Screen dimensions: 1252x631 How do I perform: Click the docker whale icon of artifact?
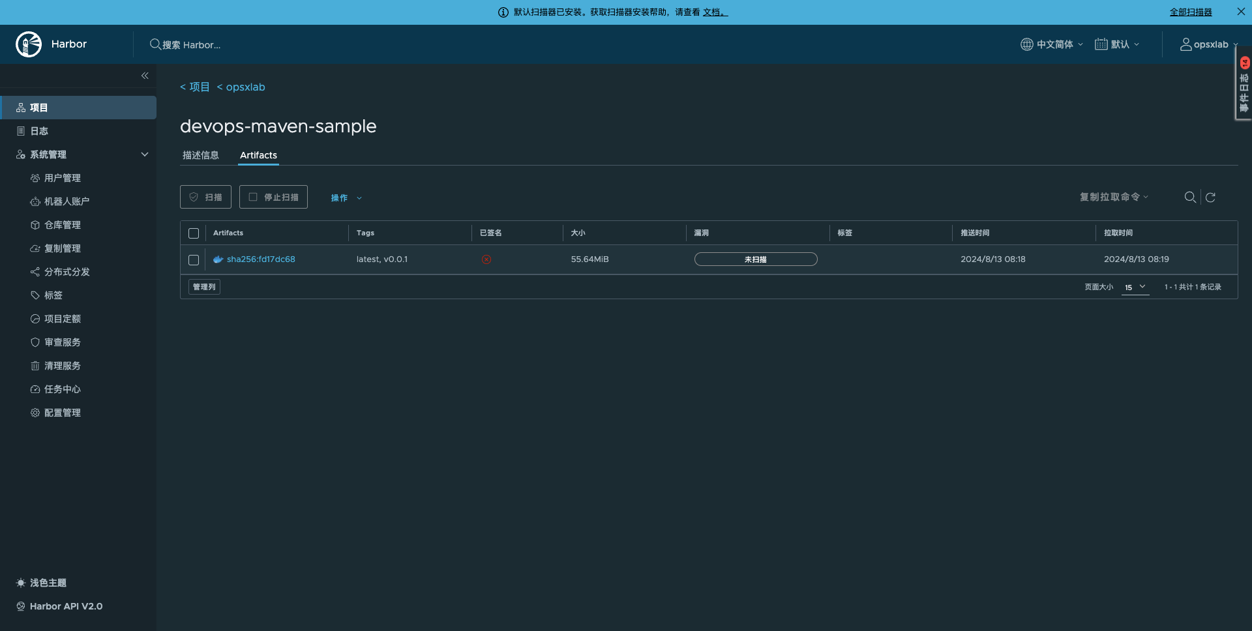(x=218, y=259)
